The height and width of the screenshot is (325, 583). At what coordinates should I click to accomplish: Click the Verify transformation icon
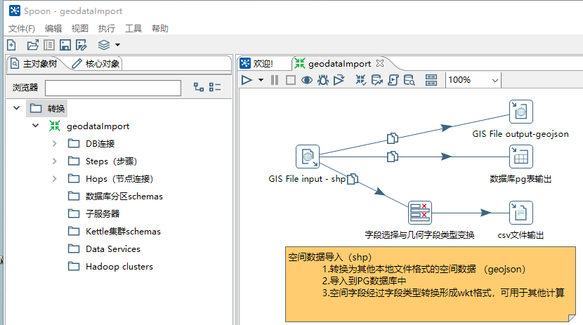click(360, 80)
